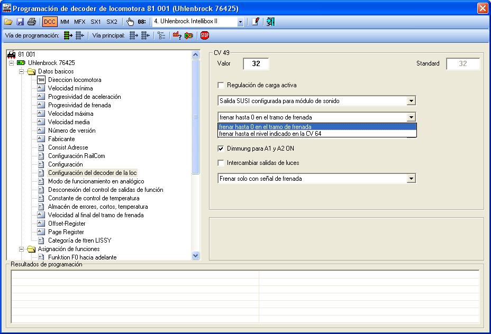The image size is (491, 334).
Task: Select Fabricante tree item
Action: click(x=61, y=139)
